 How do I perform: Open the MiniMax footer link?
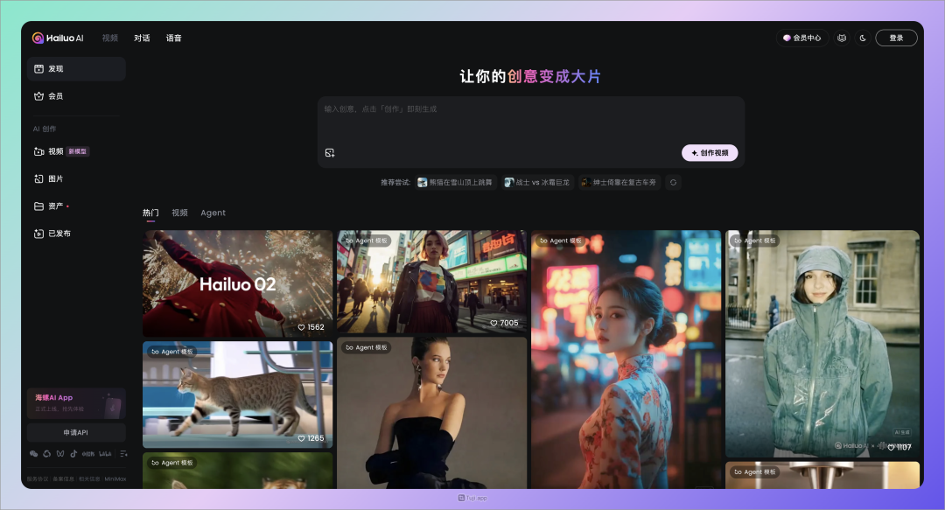[x=115, y=479]
